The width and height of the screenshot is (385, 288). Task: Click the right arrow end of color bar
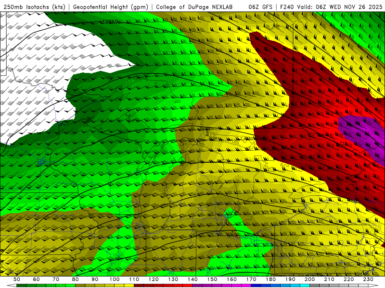[x=373, y=286]
